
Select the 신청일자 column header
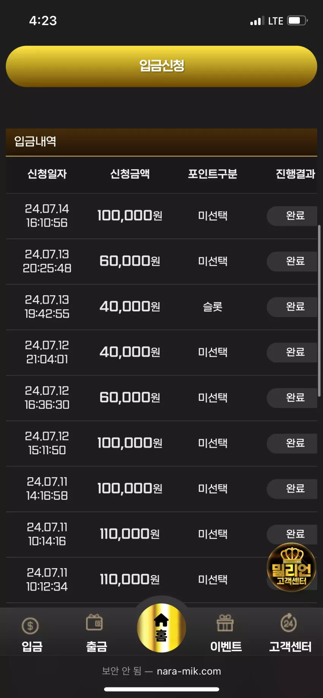coord(47,174)
